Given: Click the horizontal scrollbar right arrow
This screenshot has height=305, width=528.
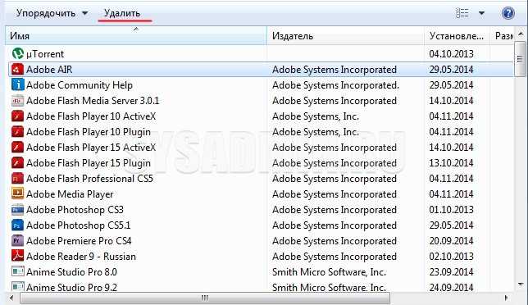Looking at the screenshot, I should [506, 298].
